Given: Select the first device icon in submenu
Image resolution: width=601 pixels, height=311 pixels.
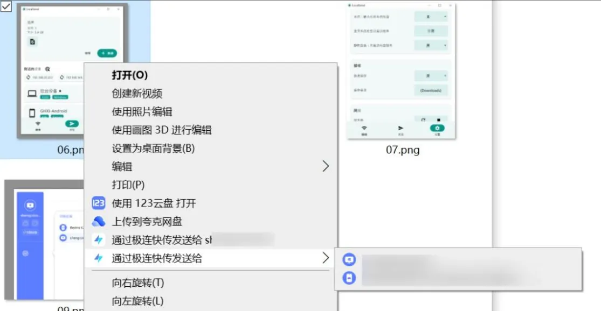Looking at the screenshot, I should coord(349,260).
